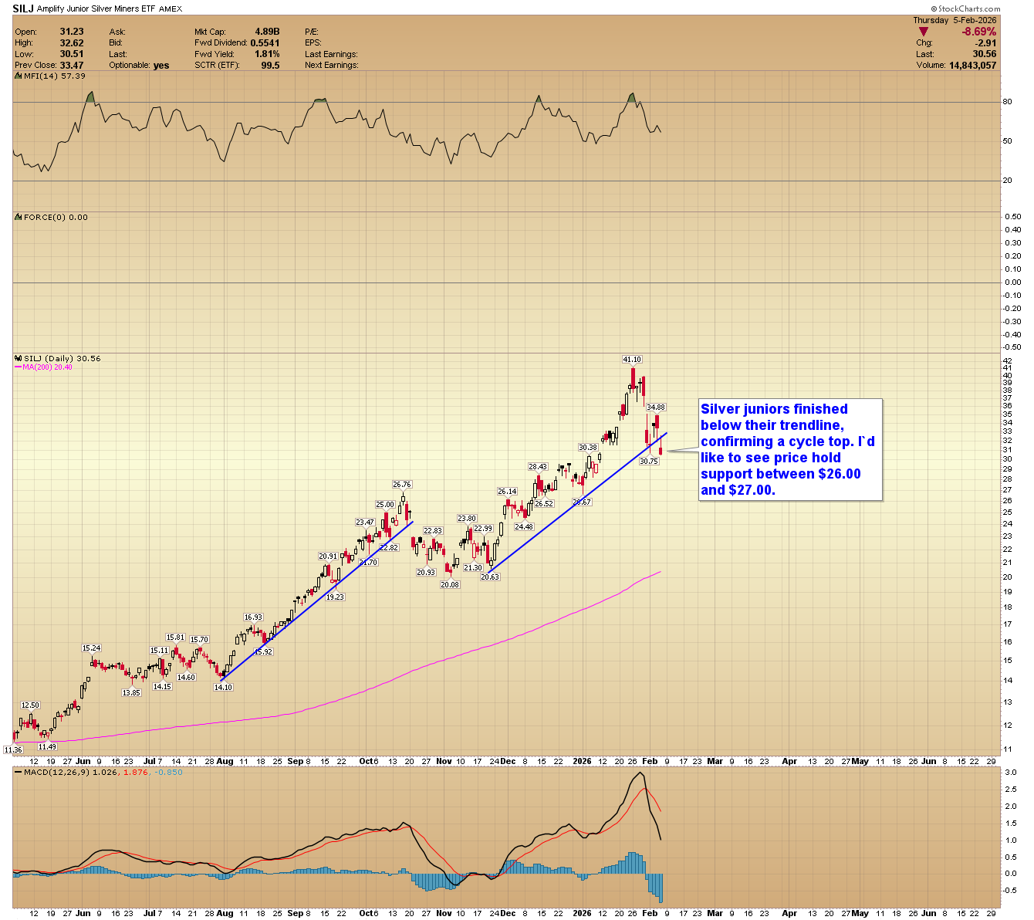This screenshot has height=920, width=1034.
Task: Click the 26.52 price label
Action: tap(544, 503)
